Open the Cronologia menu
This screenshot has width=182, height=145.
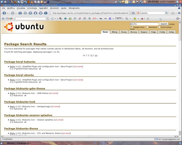[32, 8]
